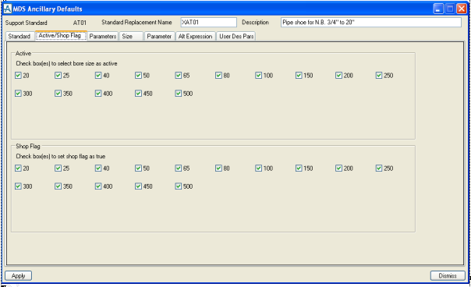Disable Active bore size 65 checkbox
471x287 pixels.
[179, 75]
